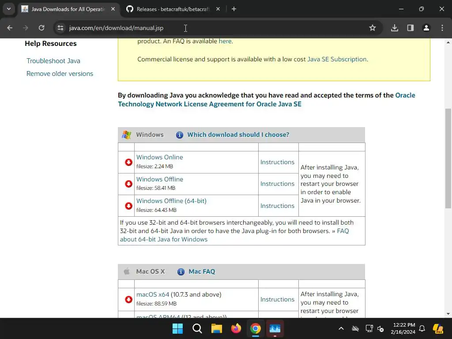Click the Chrome taskbar icon
452x339 pixels.
click(256, 328)
